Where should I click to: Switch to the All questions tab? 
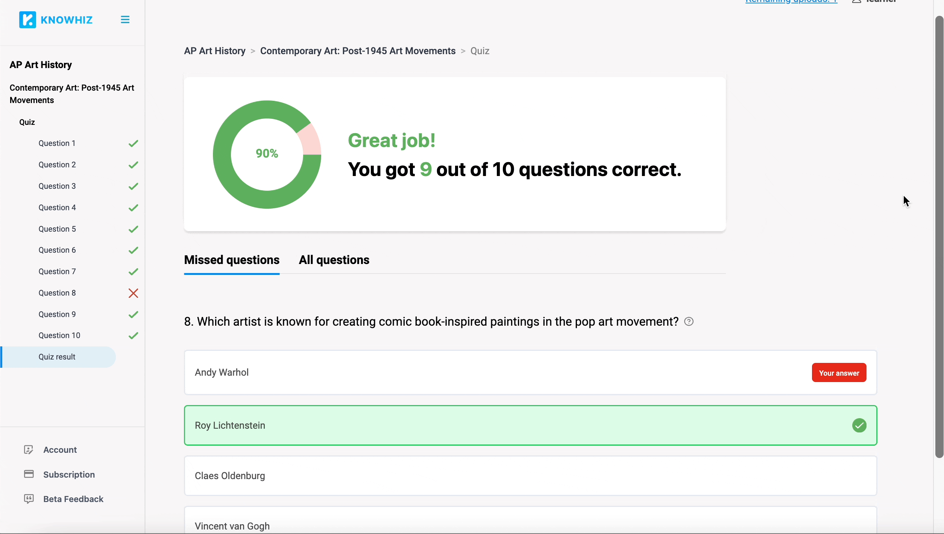pyautogui.click(x=333, y=260)
